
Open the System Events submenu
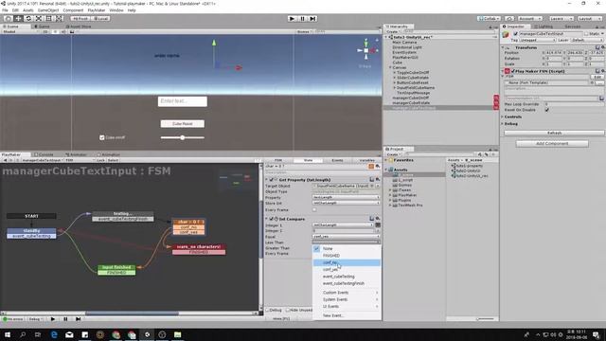click(347, 299)
